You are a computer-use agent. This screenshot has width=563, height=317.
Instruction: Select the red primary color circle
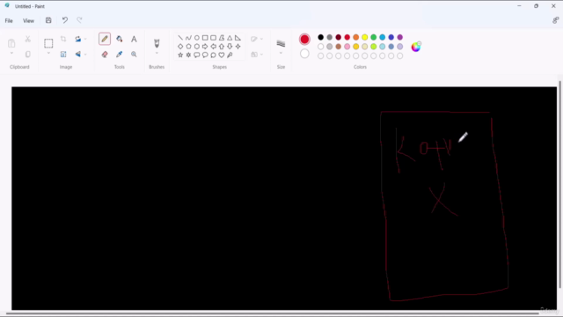tap(304, 39)
